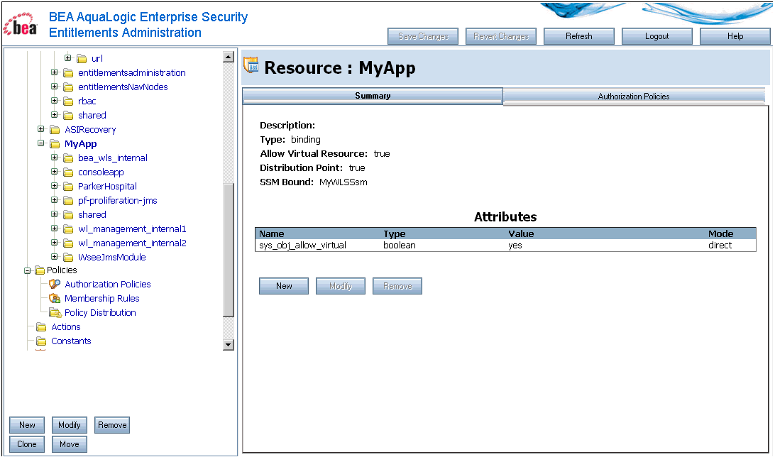Click Modify under the Attributes table

tap(341, 286)
